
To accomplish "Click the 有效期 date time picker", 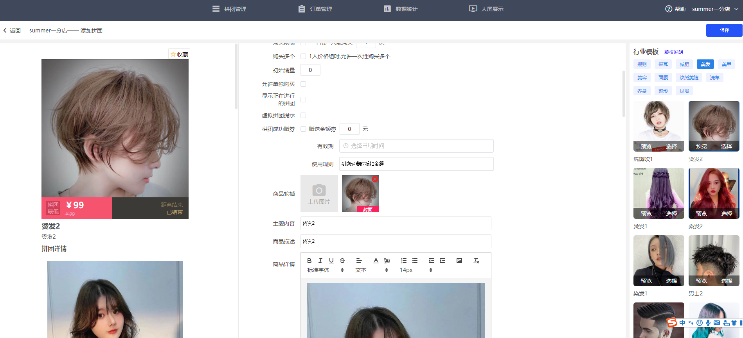I will pyautogui.click(x=416, y=146).
